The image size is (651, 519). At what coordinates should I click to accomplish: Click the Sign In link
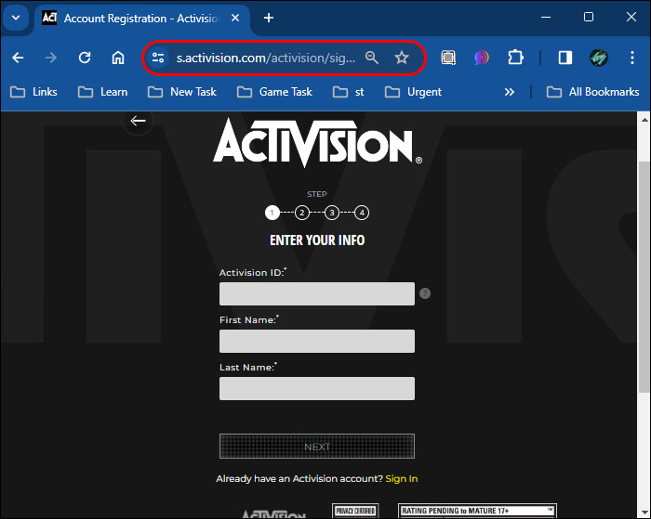(x=402, y=479)
